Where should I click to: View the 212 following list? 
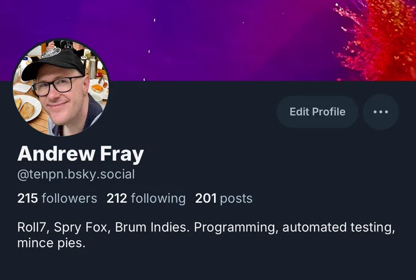coord(146,199)
